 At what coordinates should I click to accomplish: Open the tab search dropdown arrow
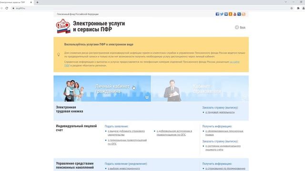tap(285, 2)
